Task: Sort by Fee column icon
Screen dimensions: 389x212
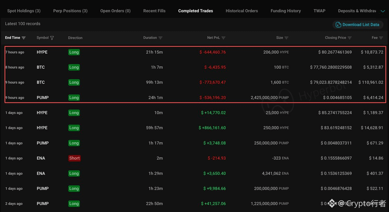Action: [381, 38]
